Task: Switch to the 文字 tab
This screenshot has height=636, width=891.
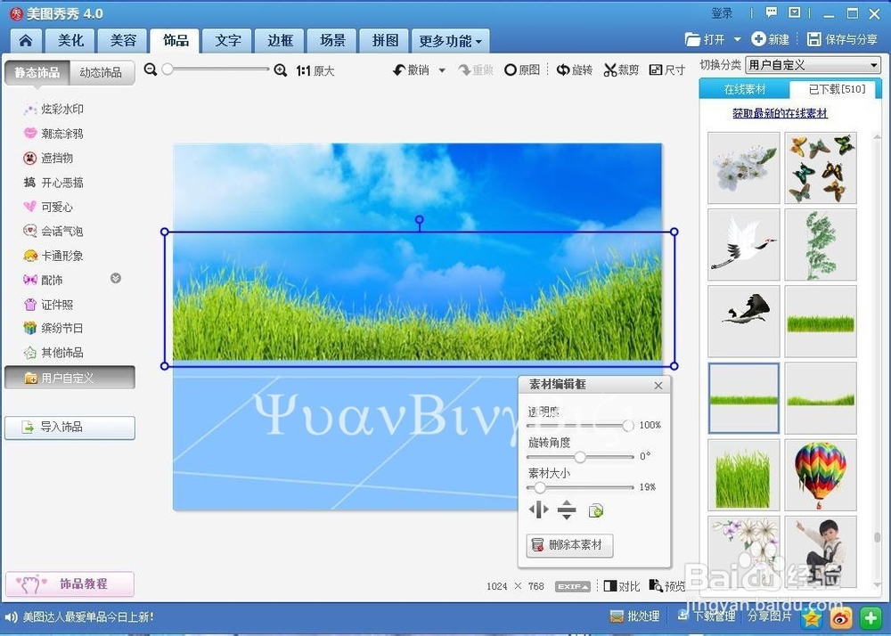Action: coord(228,40)
